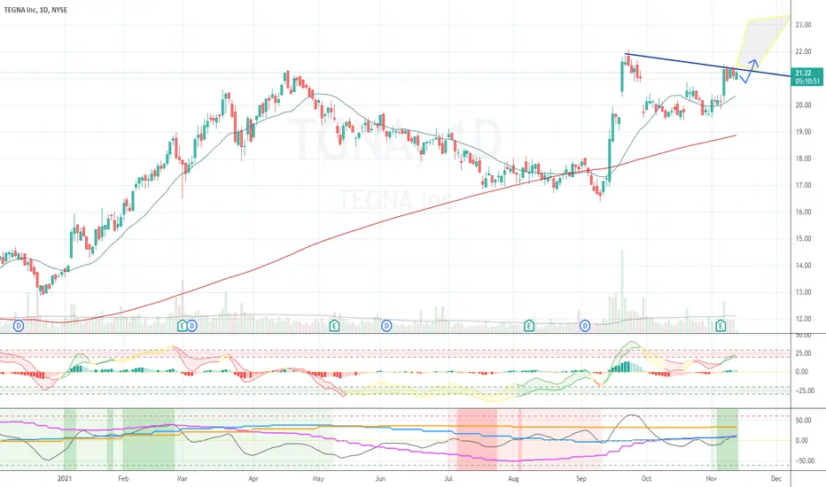Image resolution: width=826 pixels, height=487 pixels.
Task: Click the TEGNA Inc, 1D, NYSE chart title
Action: [x=35, y=10]
